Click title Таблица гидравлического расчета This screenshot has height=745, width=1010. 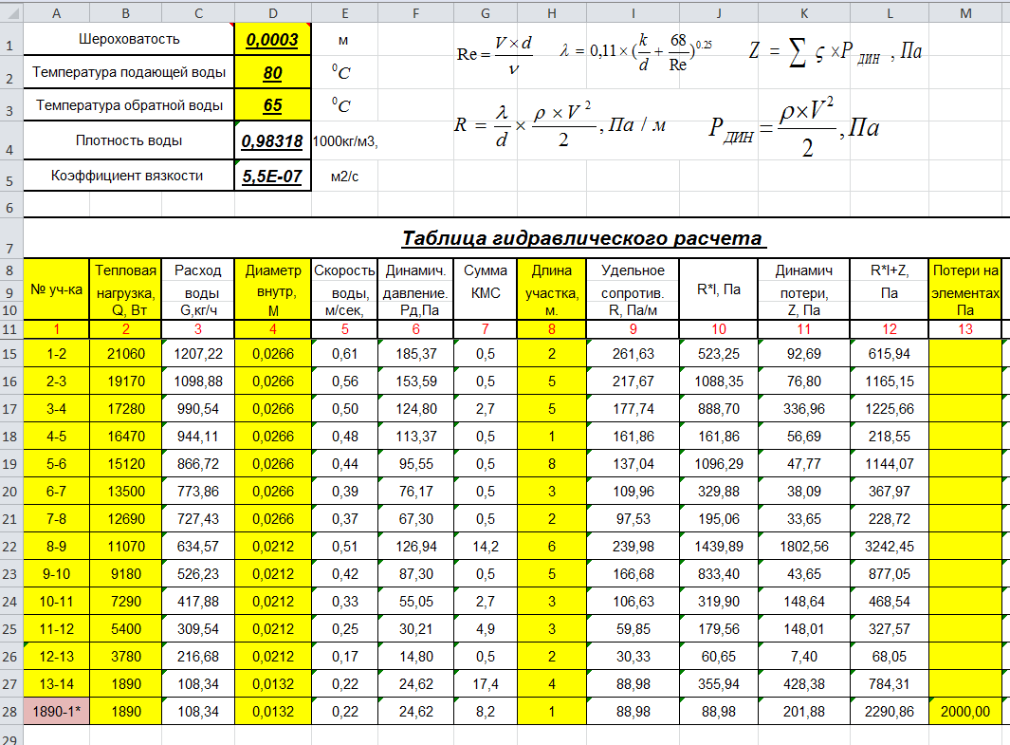583,238
